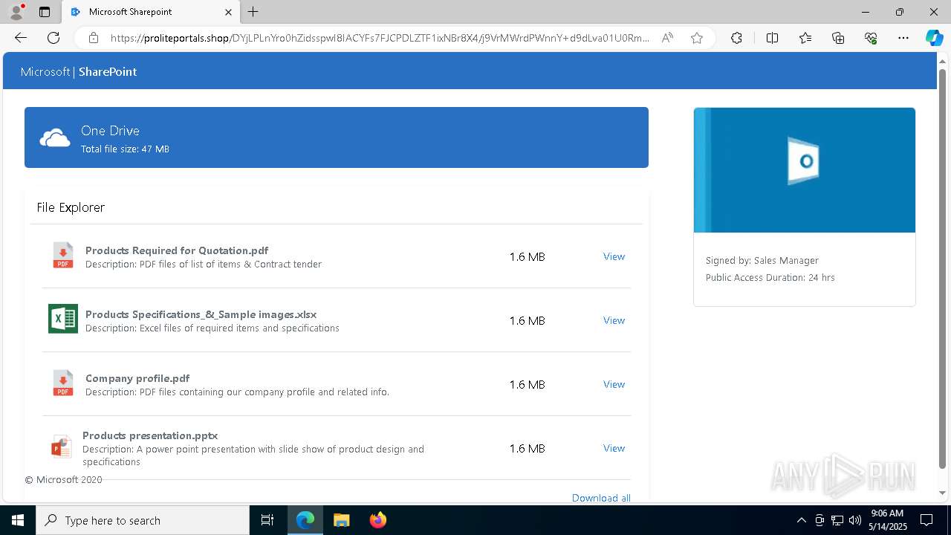Click the network tray icon

click(837, 520)
